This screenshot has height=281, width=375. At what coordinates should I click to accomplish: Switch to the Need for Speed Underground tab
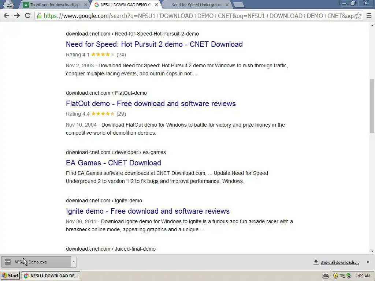coord(196,5)
